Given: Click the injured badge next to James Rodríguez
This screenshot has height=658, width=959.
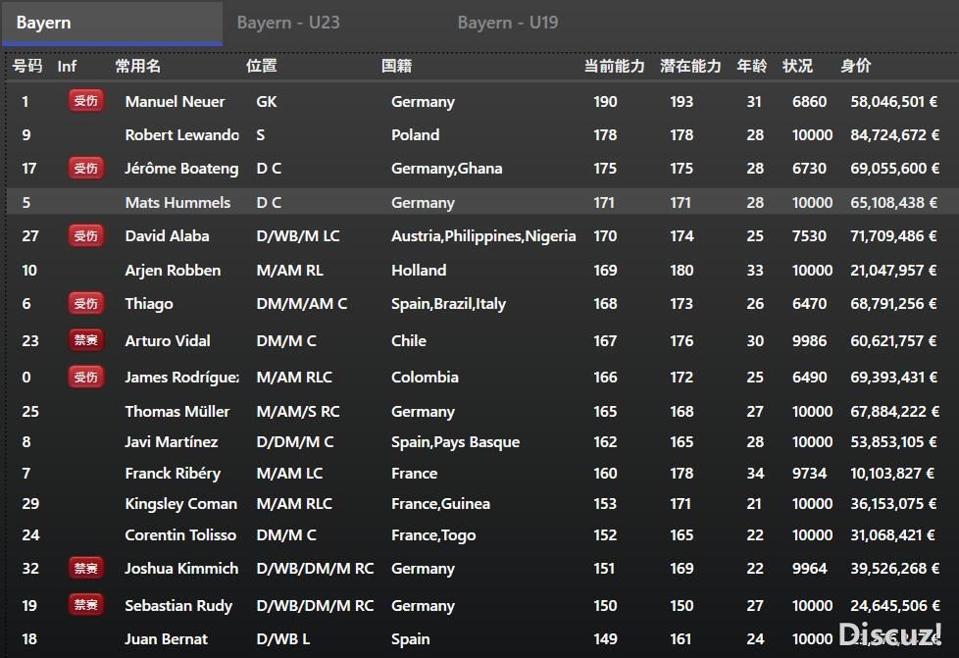Looking at the screenshot, I should click(85, 377).
